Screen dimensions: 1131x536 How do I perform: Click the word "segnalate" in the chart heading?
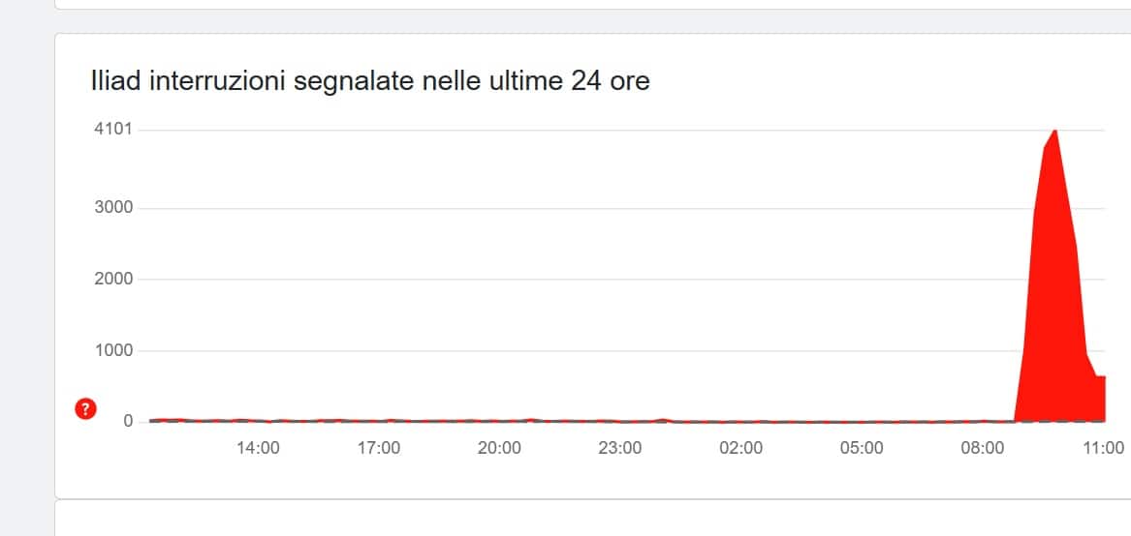point(354,82)
